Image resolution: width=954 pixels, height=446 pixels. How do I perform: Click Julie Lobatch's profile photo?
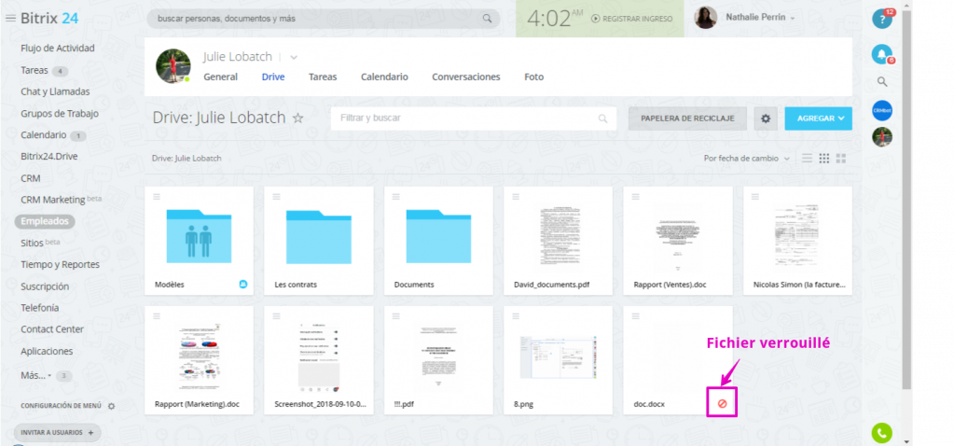click(x=173, y=65)
